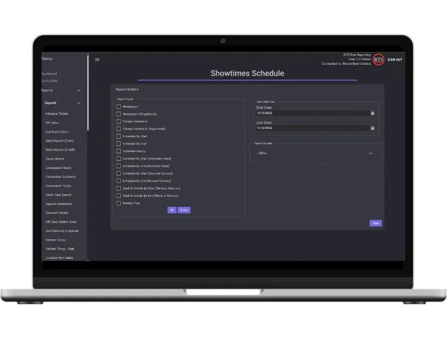Click the RTS circular logo
The width and height of the screenshot is (447, 338).
tap(378, 59)
